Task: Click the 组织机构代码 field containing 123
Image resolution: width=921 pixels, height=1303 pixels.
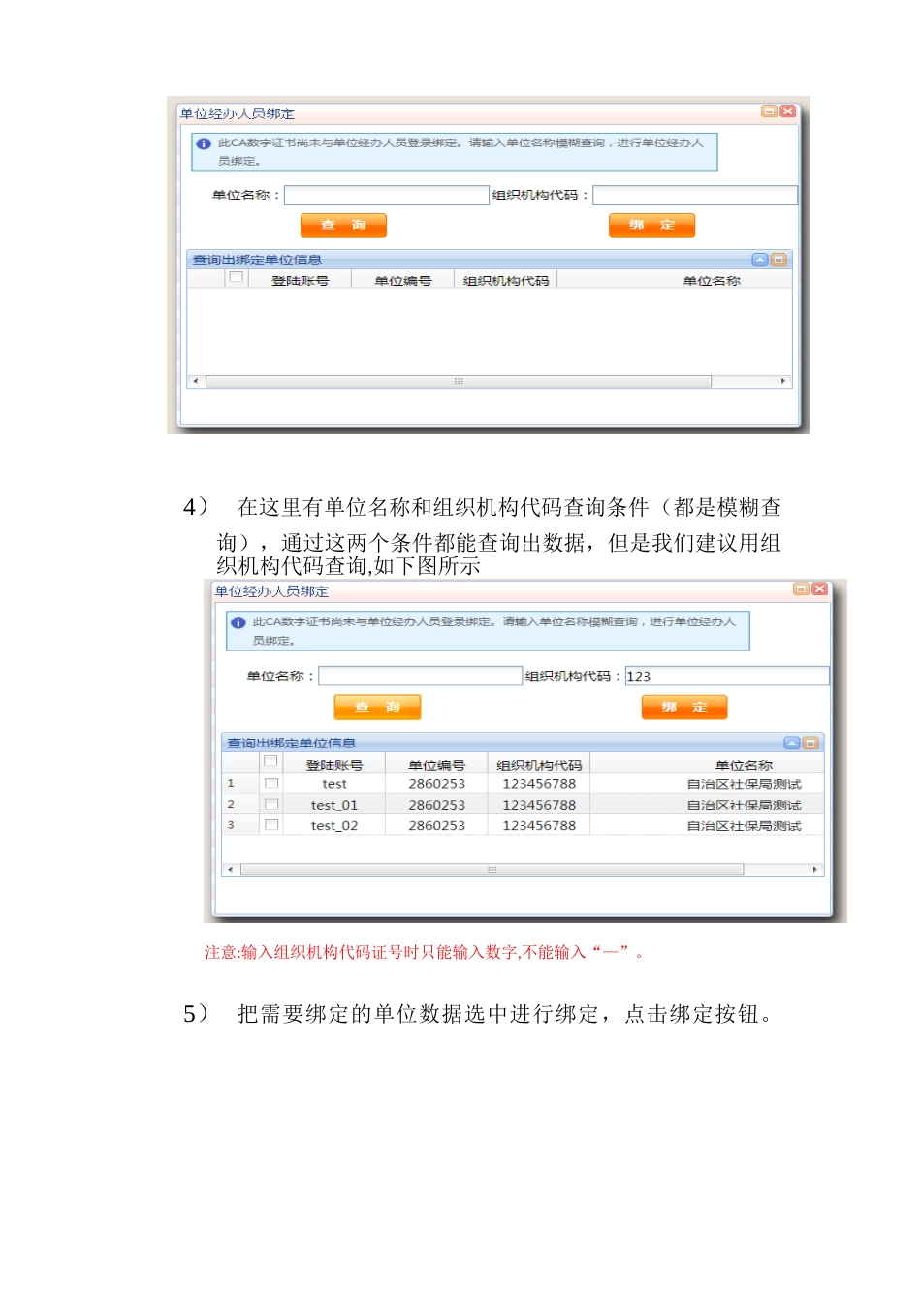Action: [x=727, y=676]
